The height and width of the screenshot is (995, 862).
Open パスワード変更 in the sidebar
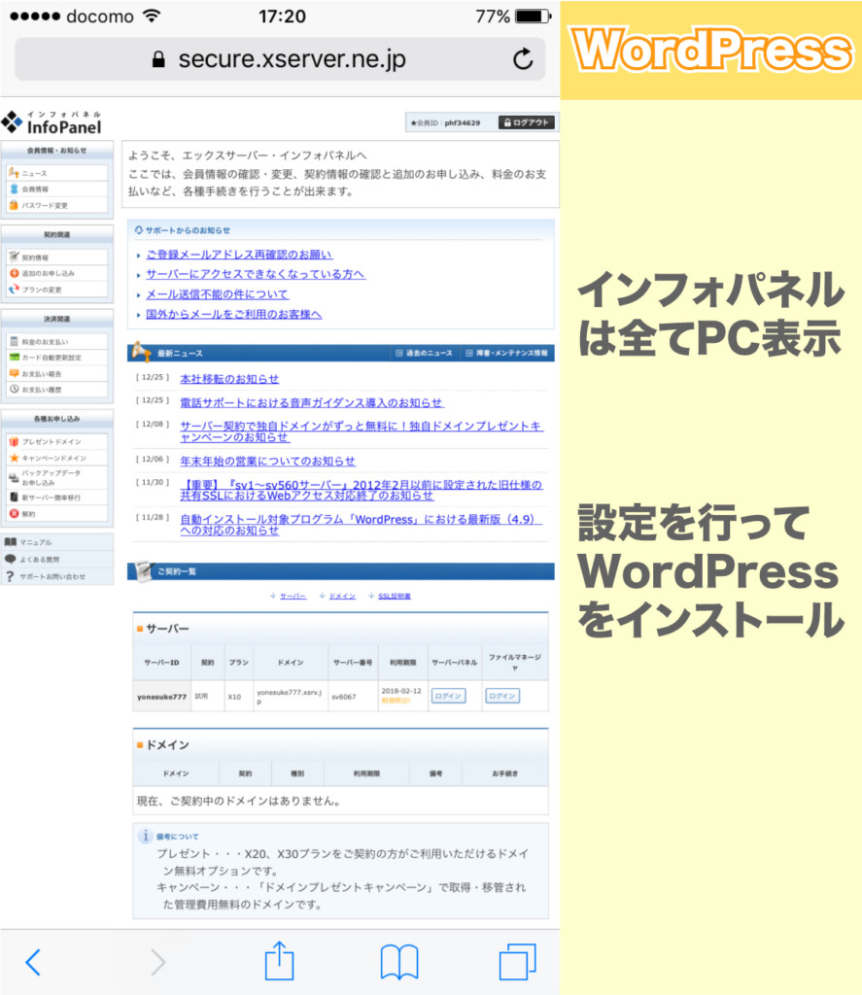tap(57, 205)
